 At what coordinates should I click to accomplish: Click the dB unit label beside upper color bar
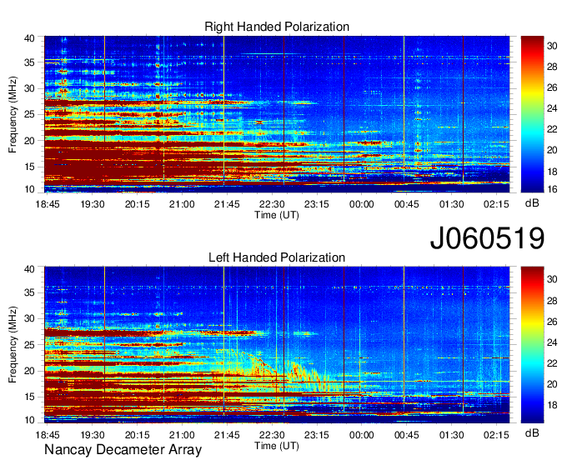tap(532, 203)
